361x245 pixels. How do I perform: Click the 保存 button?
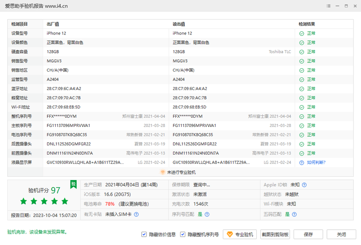pos(308,235)
